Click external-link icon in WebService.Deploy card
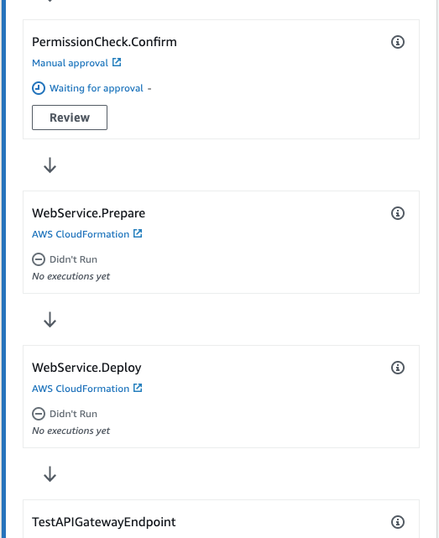439x538 pixels. pos(138,388)
